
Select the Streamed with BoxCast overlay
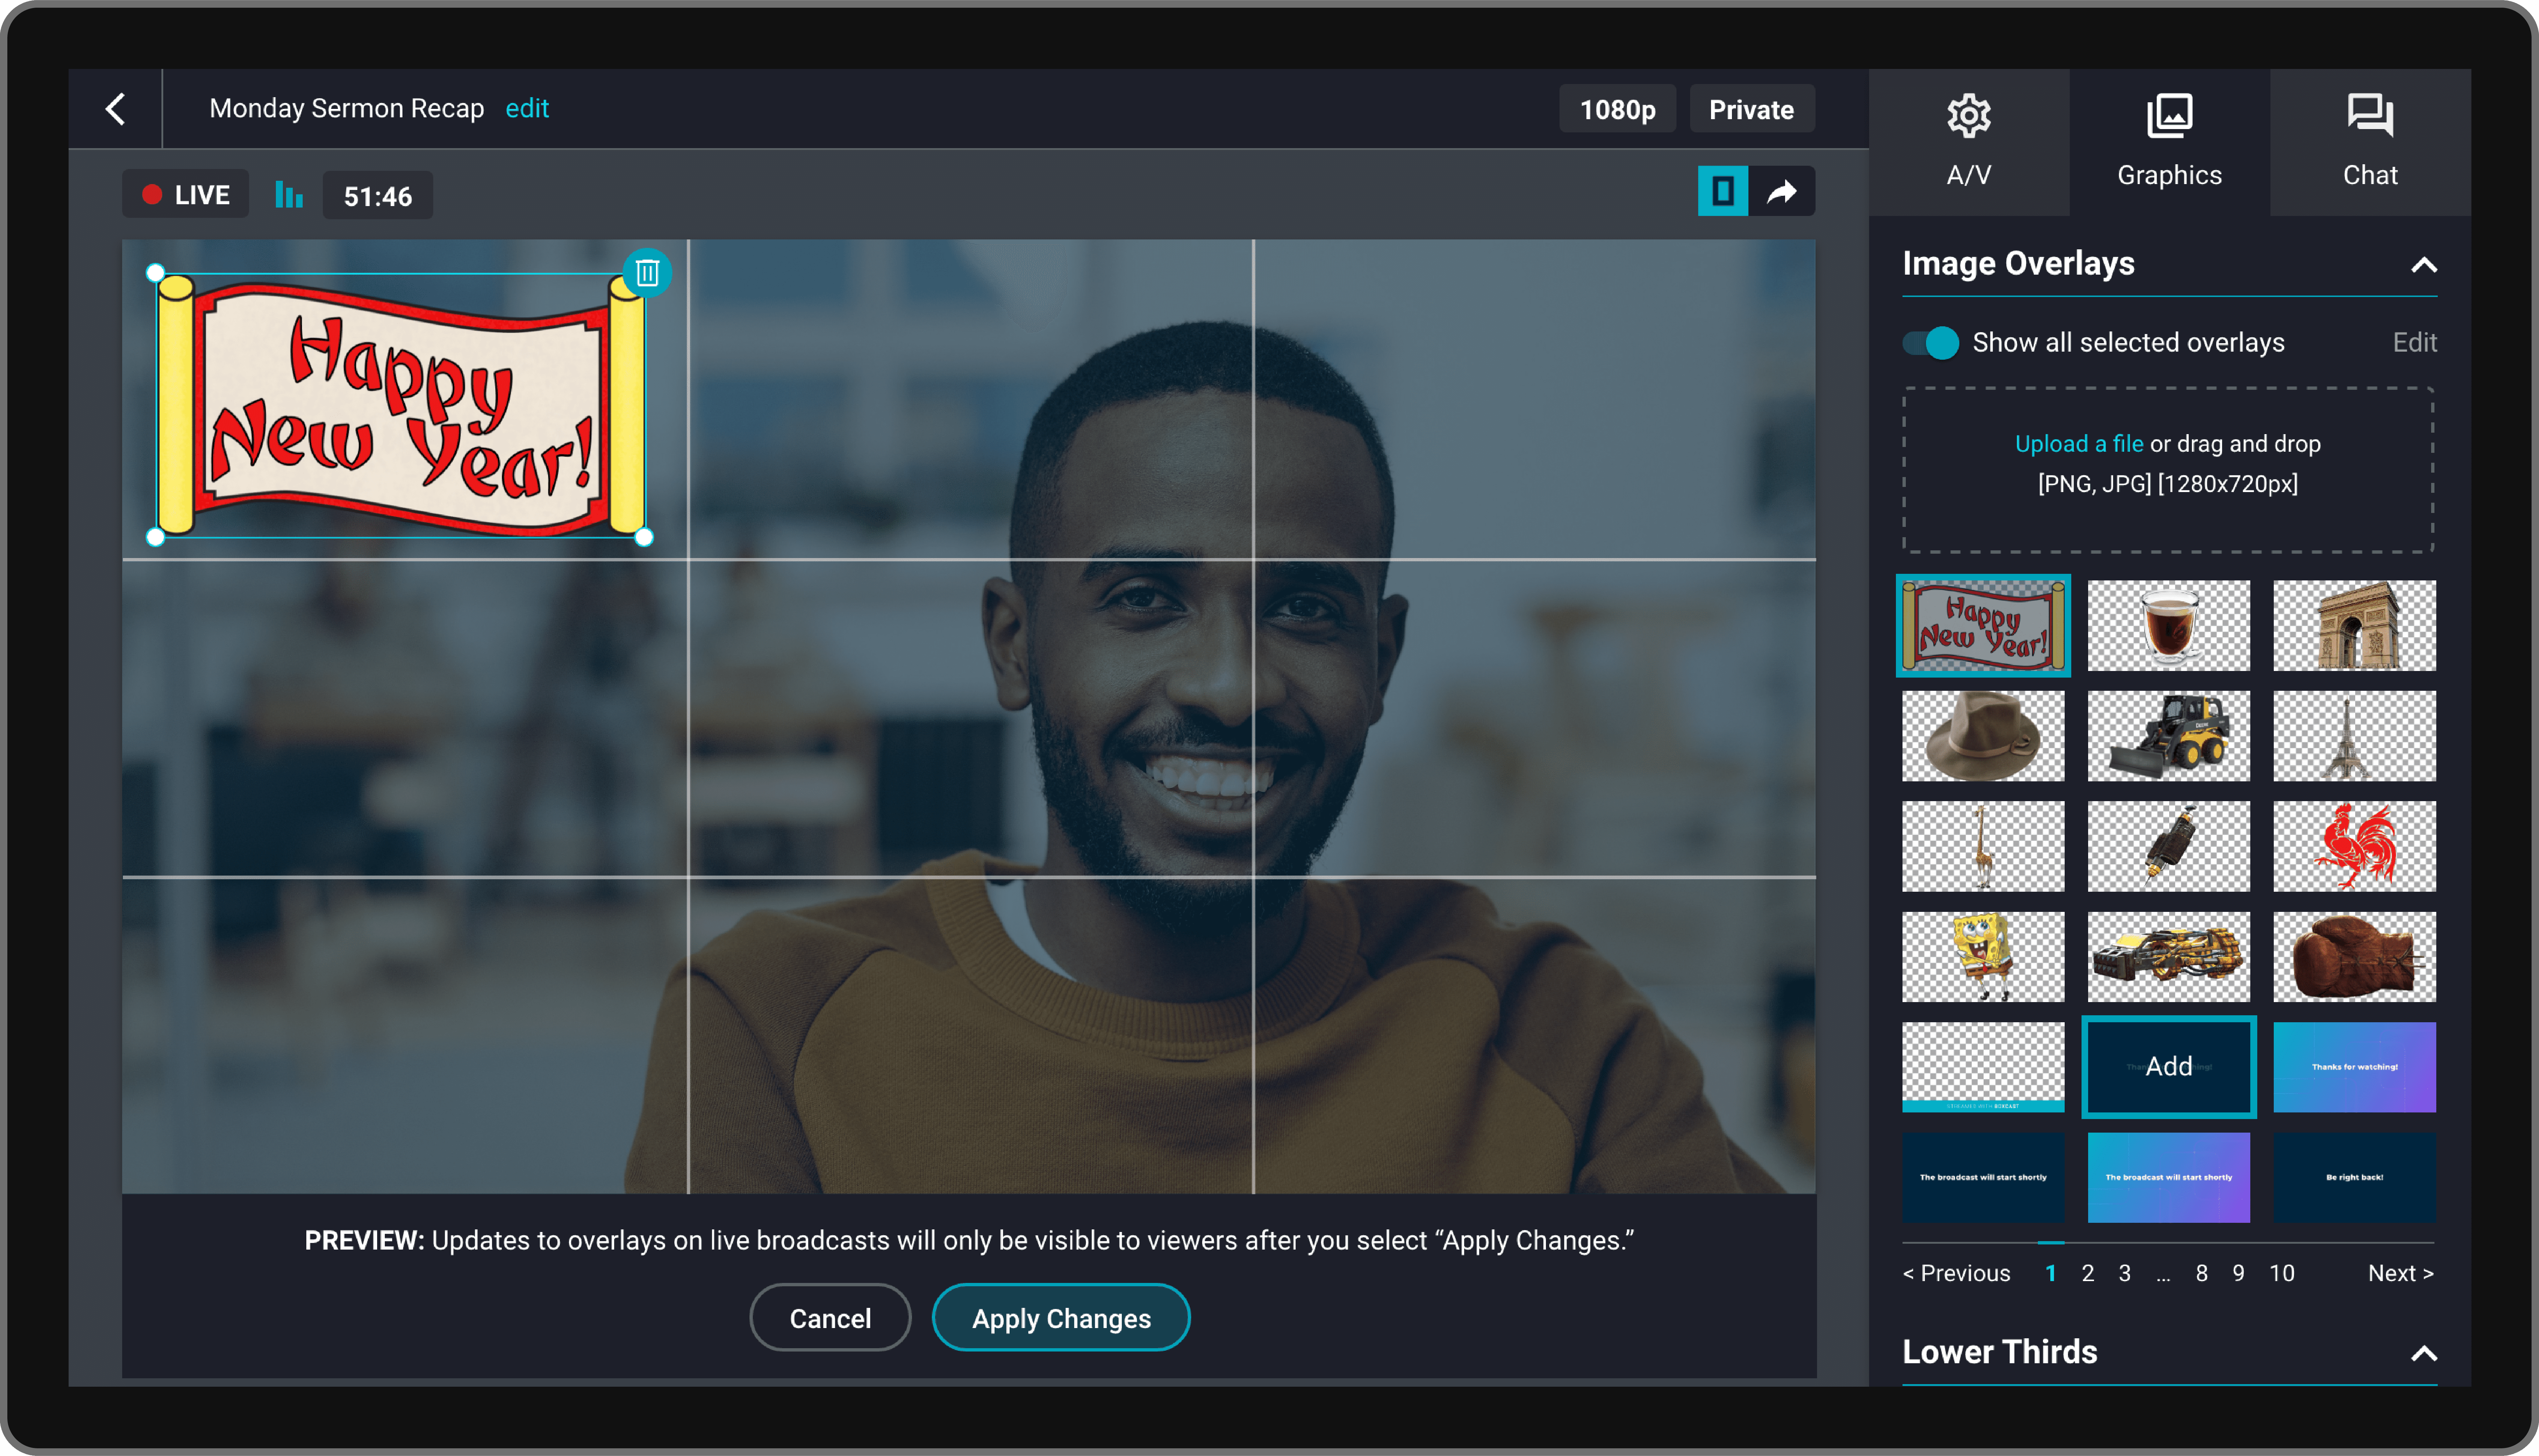tap(1983, 1067)
